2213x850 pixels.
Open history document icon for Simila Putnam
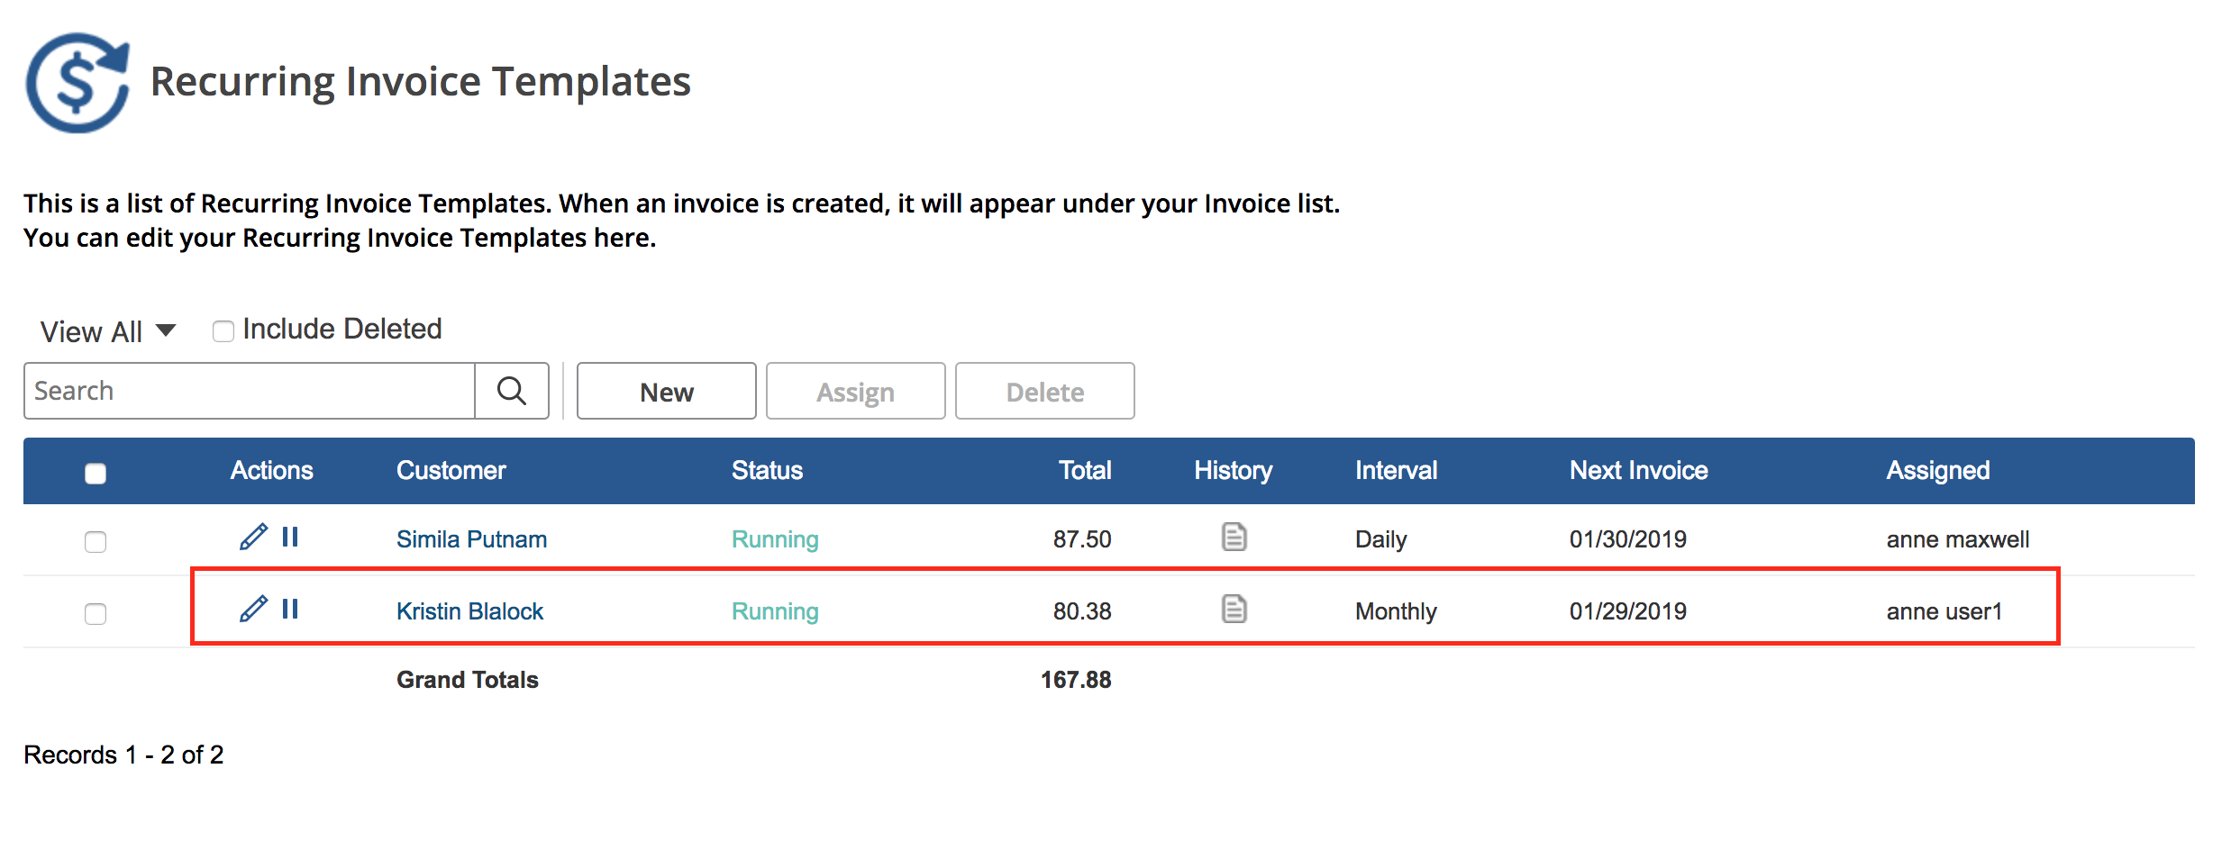click(1234, 538)
